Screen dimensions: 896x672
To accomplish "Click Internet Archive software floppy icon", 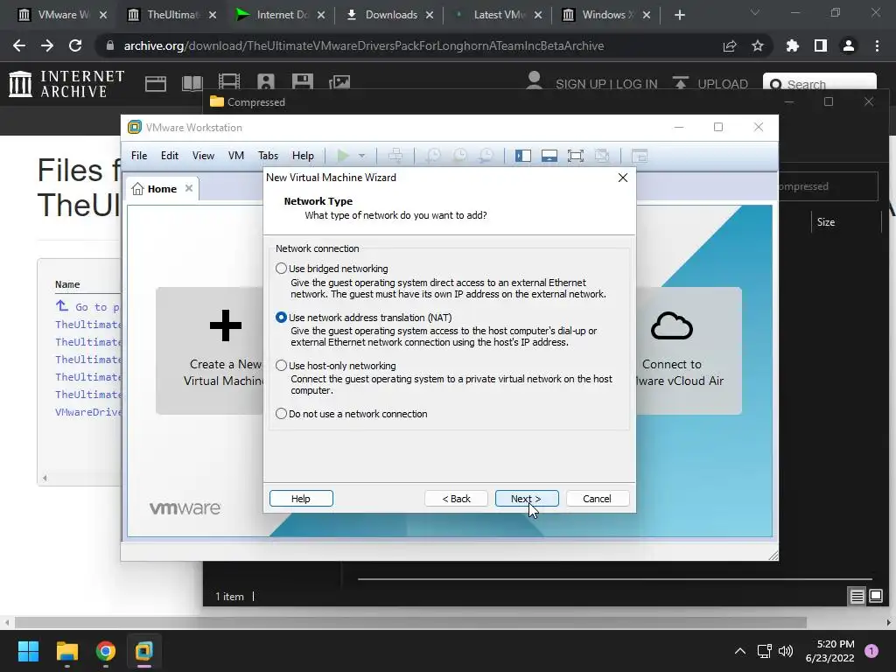I will click(302, 81).
